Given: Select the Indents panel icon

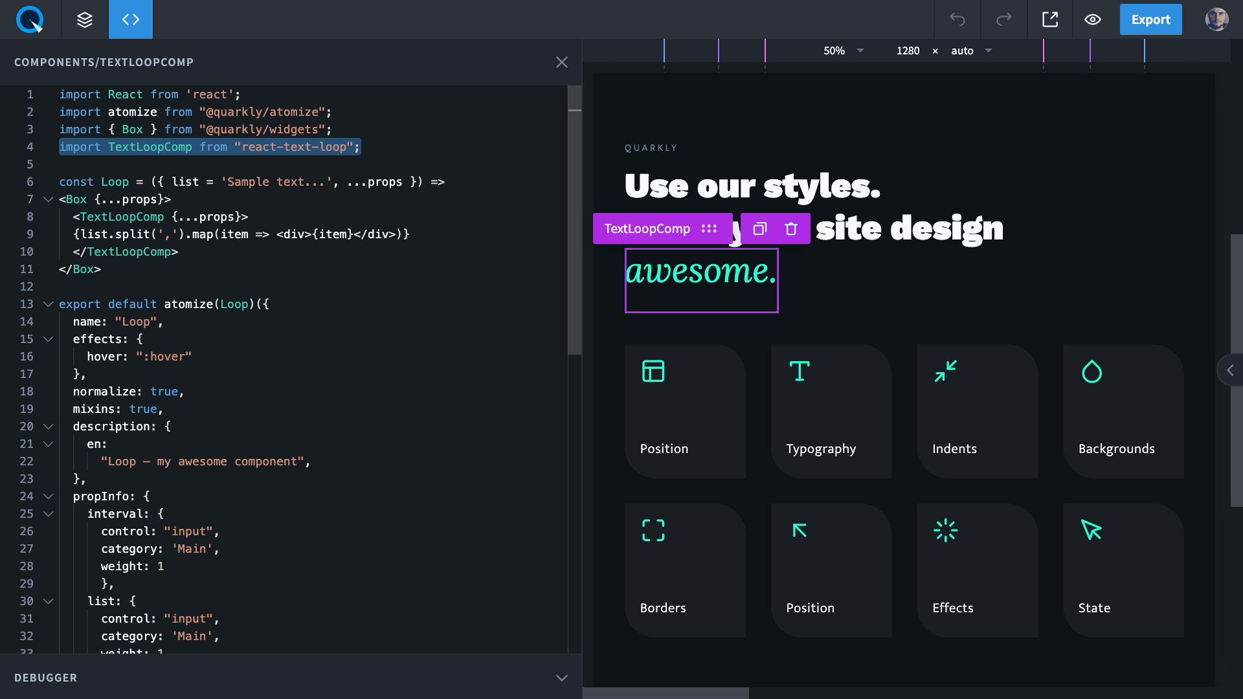Looking at the screenshot, I should [945, 372].
